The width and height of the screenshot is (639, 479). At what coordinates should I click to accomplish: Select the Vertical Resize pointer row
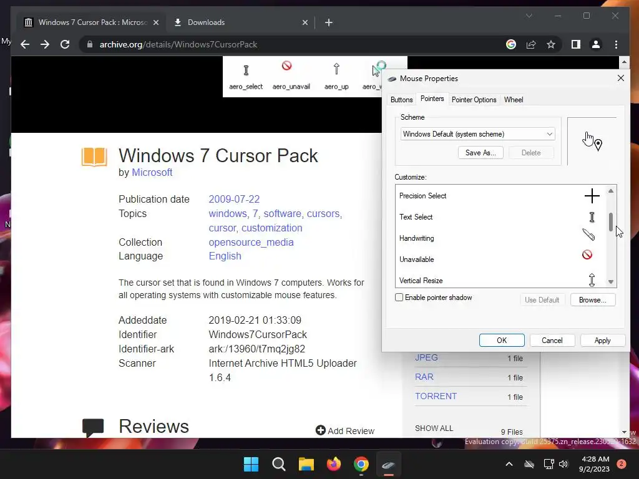501,281
